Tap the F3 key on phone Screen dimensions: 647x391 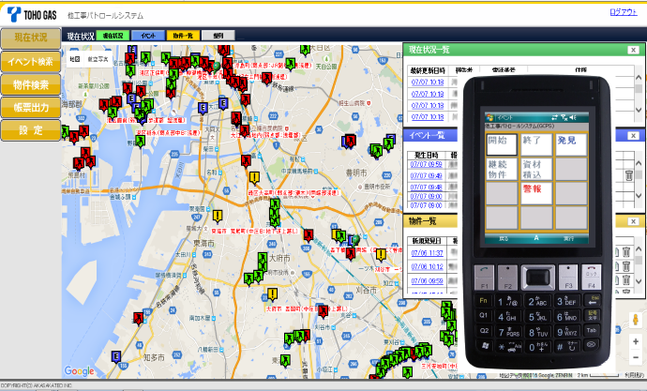pos(568,277)
